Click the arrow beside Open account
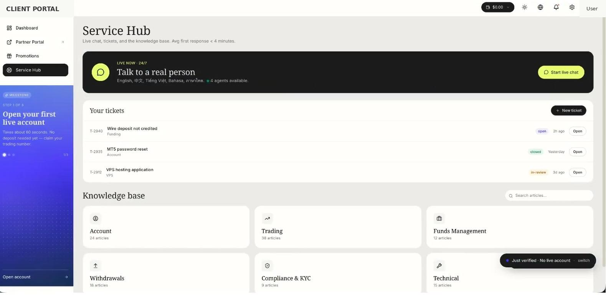Image resolution: width=606 pixels, height=298 pixels. coord(66,277)
